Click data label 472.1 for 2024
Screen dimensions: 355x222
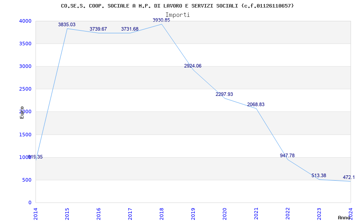point(349,177)
